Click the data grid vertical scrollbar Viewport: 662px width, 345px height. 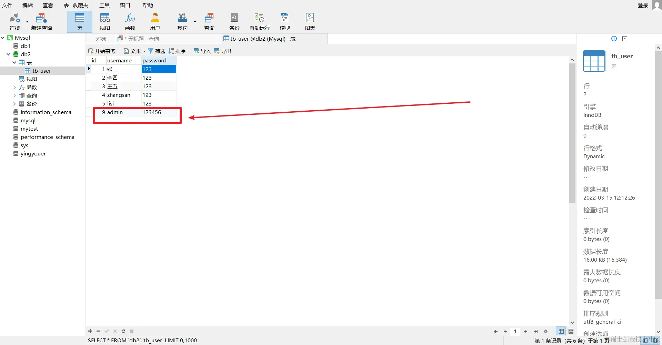[572, 133]
